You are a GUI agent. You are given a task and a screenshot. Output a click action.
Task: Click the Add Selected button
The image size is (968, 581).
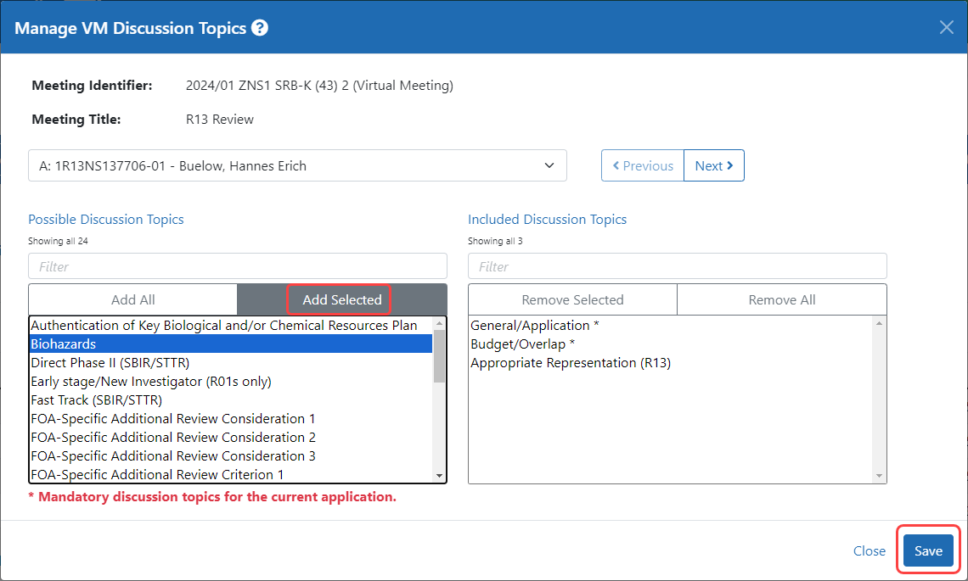click(342, 299)
